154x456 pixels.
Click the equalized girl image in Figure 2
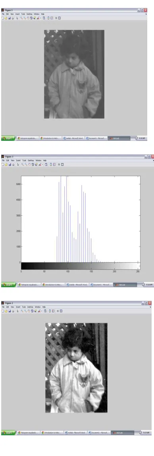(x=76, y=368)
